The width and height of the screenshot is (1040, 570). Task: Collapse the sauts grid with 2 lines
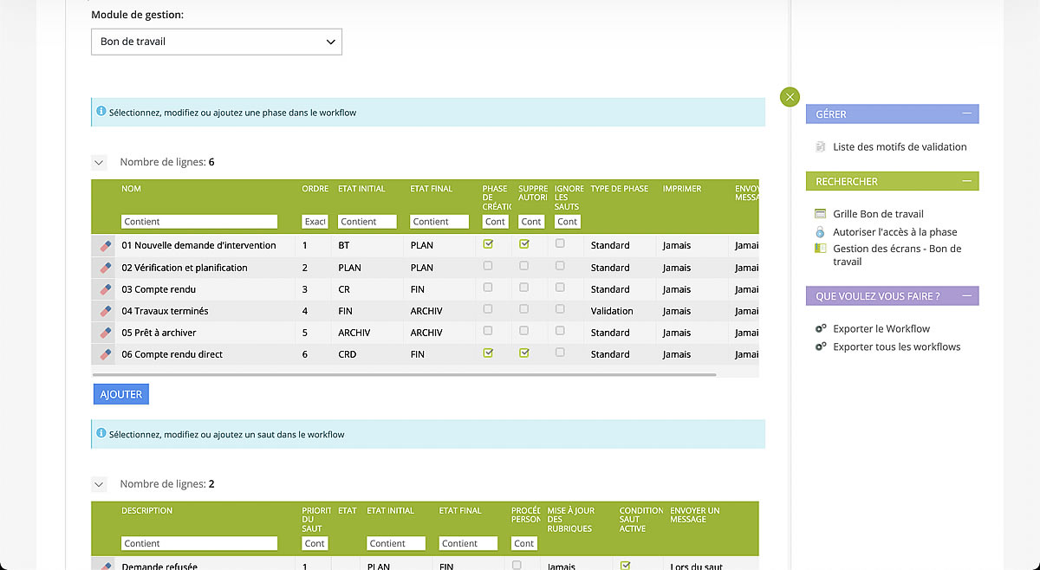100,484
